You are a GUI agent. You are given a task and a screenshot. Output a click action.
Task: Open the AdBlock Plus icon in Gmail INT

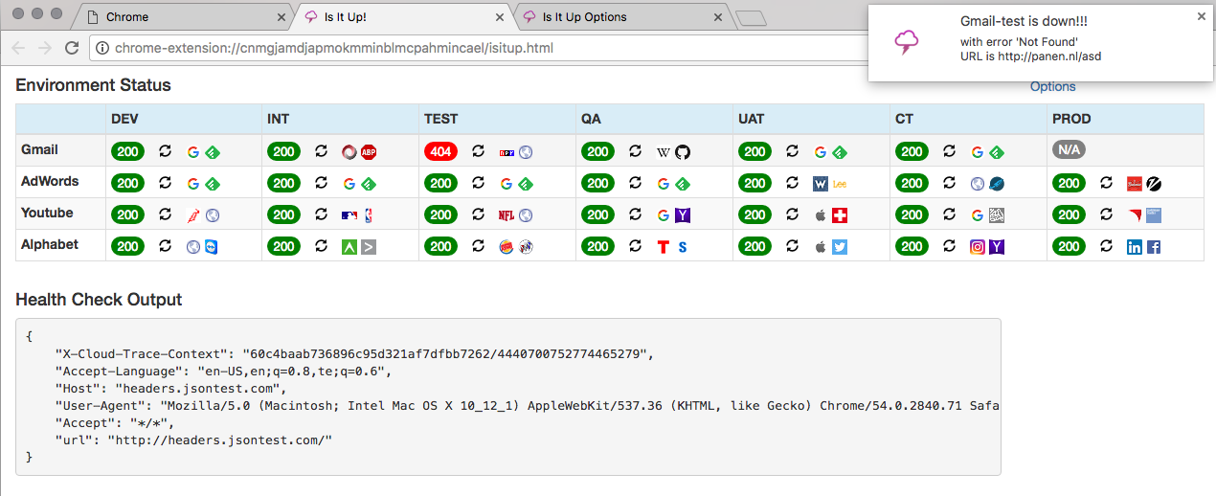pyautogui.click(x=368, y=152)
